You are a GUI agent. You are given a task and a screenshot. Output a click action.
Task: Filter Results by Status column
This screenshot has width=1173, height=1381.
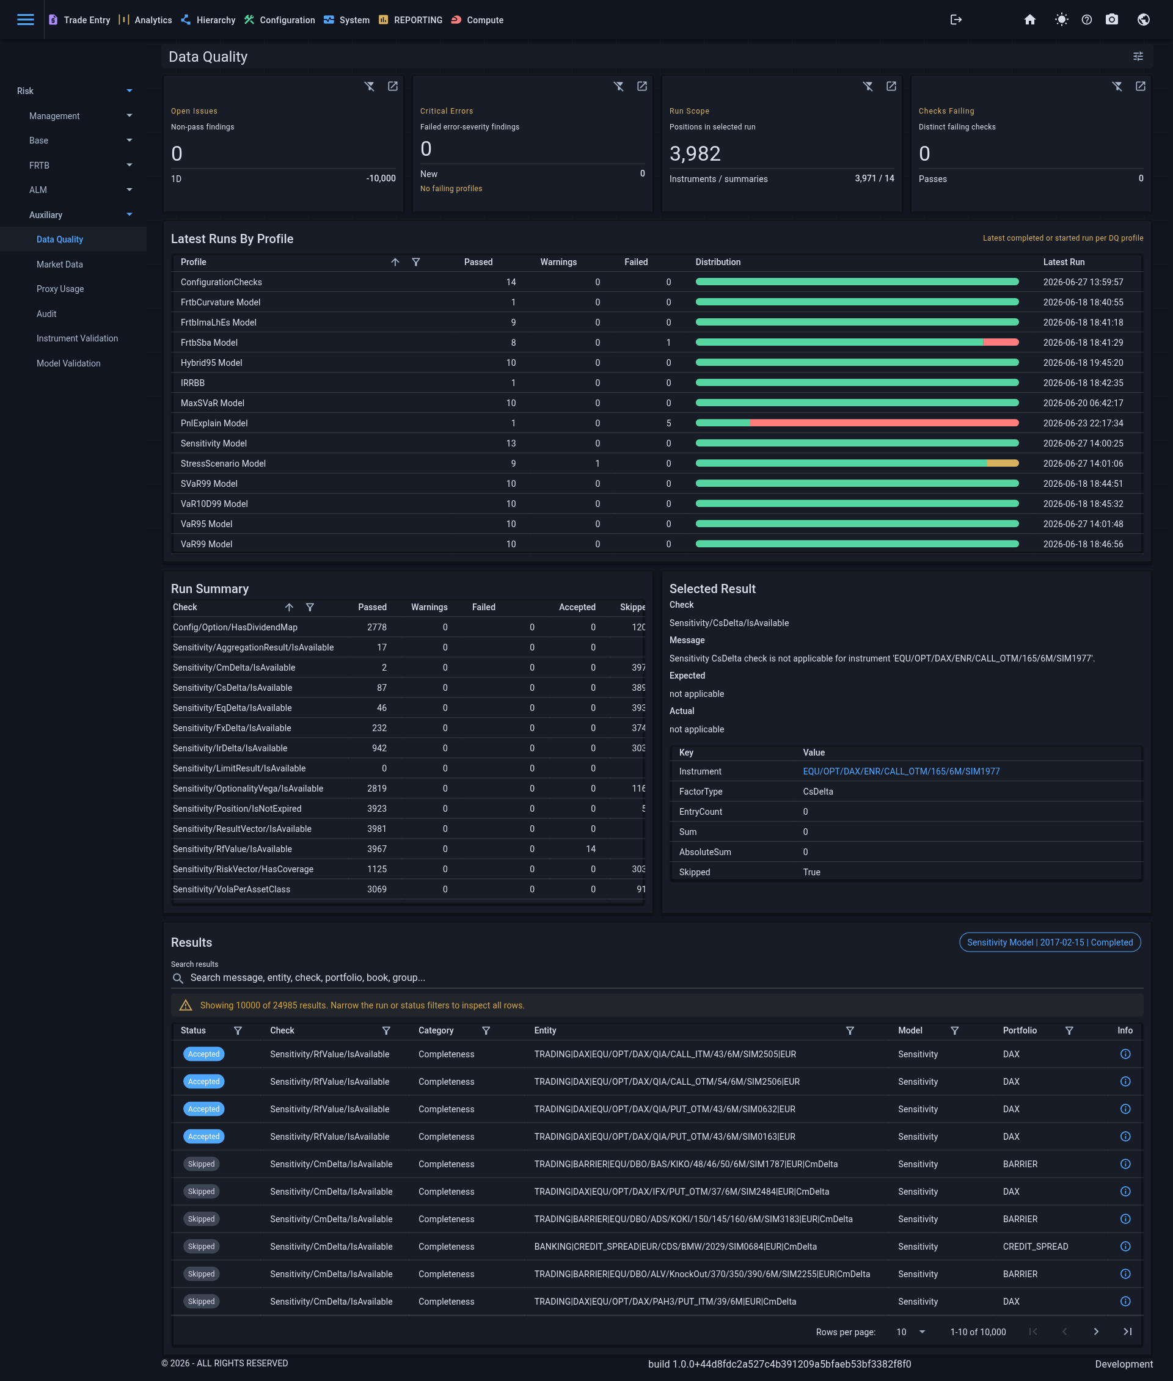click(x=238, y=1030)
